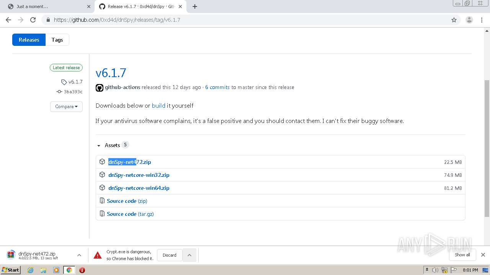Click the Latest release badge
The width and height of the screenshot is (490, 275).
[x=66, y=68]
